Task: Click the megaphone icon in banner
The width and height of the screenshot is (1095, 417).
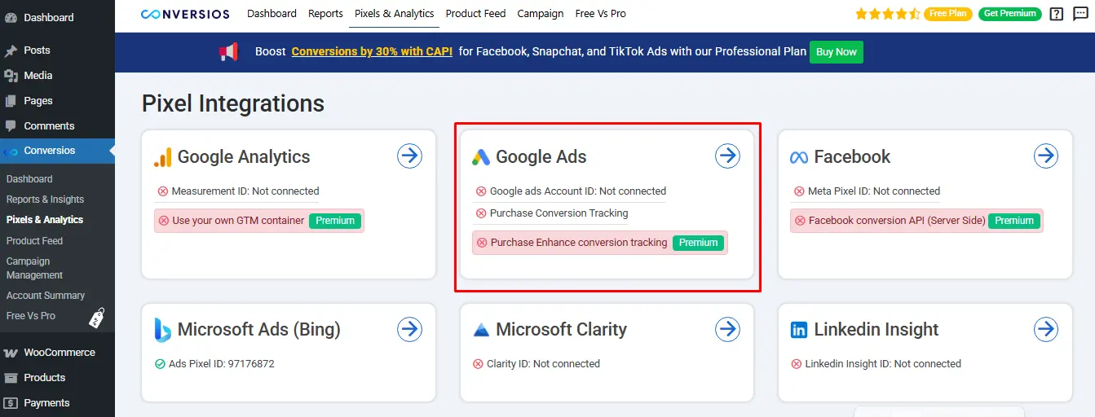Action: click(x=228, y=52)
